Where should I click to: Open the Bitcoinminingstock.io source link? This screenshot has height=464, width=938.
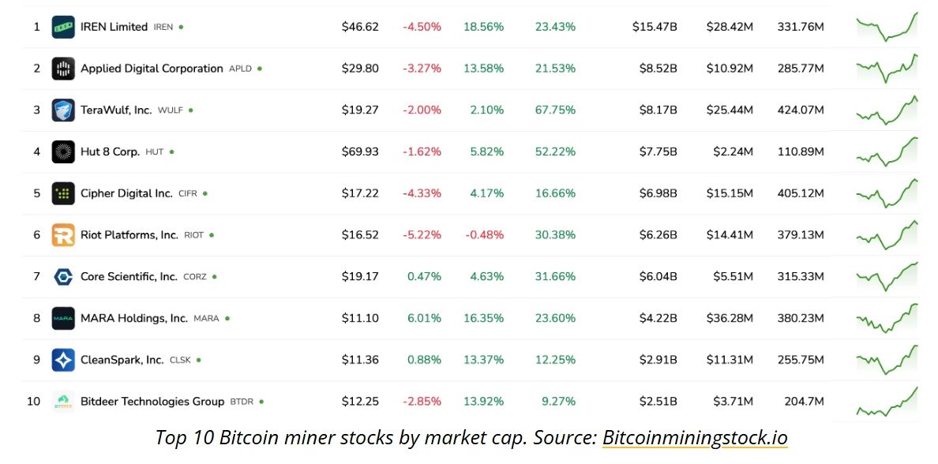coord(695,438)
